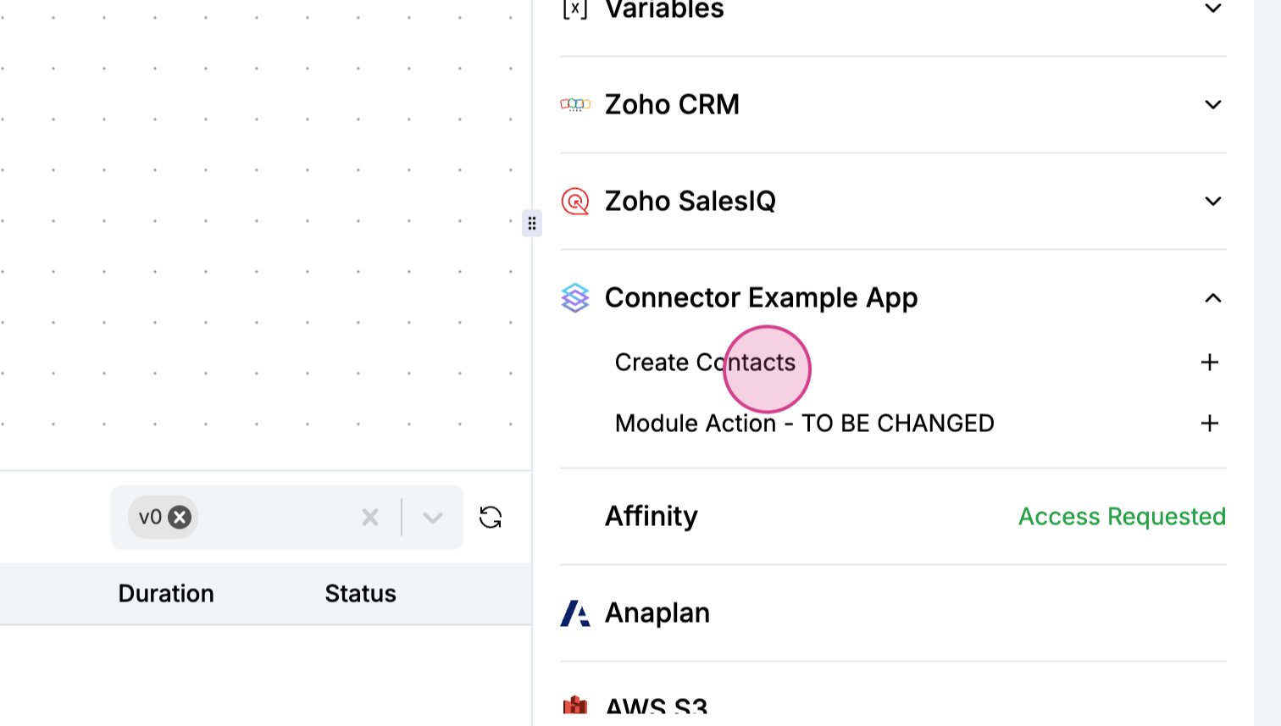Expand the Variables section chevron
The image size is (1281, 726).
(1213, 8)
